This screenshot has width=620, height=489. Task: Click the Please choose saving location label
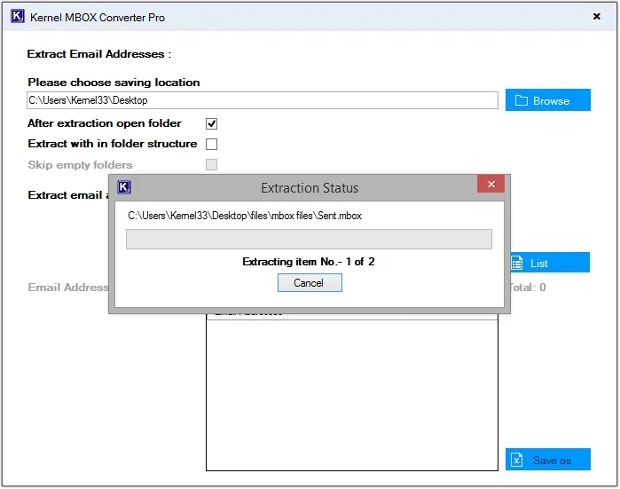coord(114,83)
